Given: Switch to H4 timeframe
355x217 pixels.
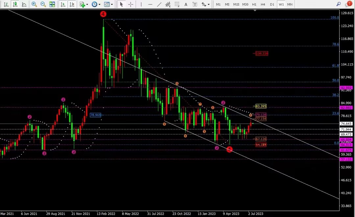Looking at the screenshot, I should 263,4.
